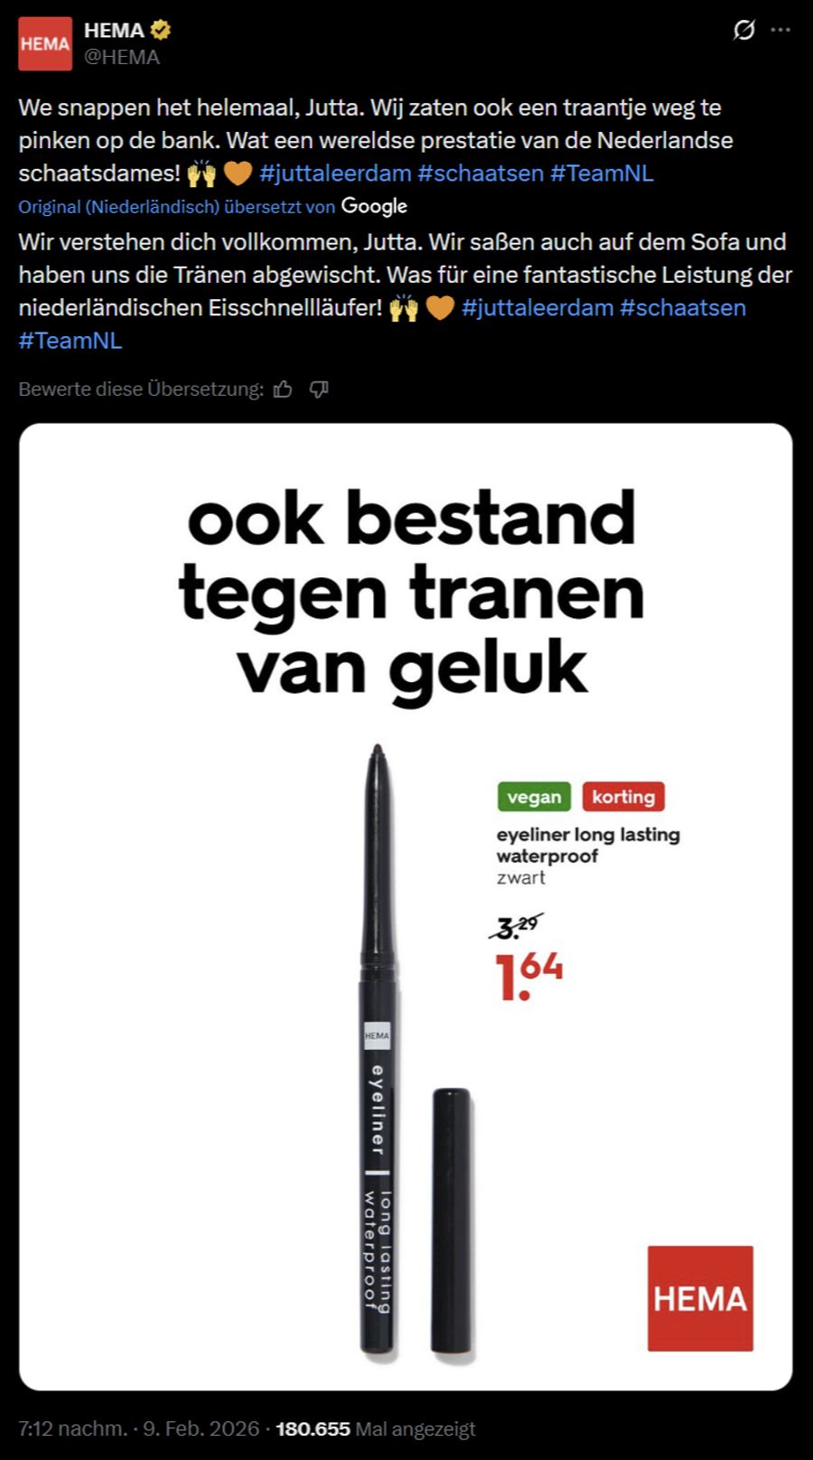Rate the translation with thumbs down
This screenshot has width=813, height=1460.
(x=319, y=389)
